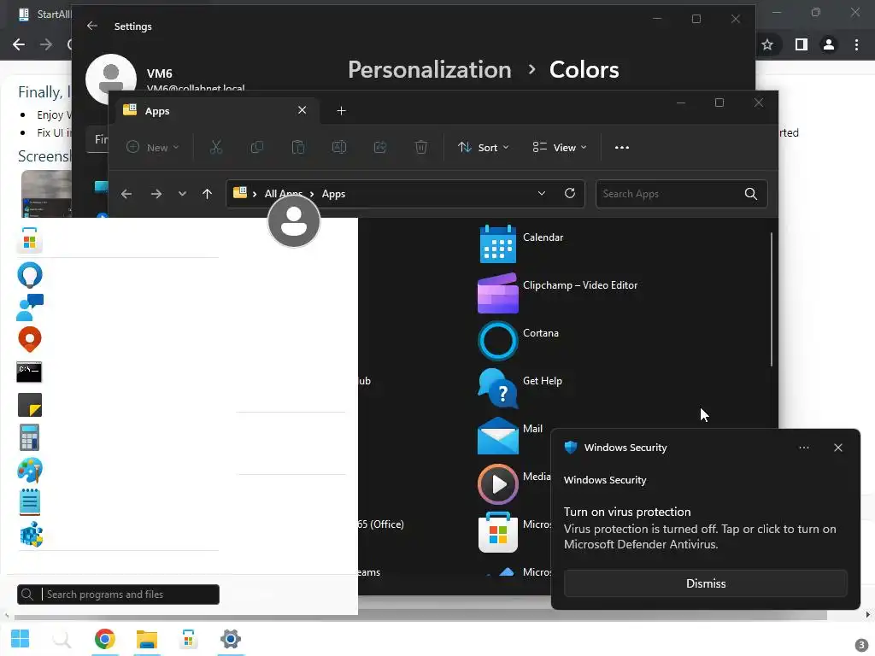Go up one level in File Explorer
875x656 pixels.
click(x=207, y=194)
